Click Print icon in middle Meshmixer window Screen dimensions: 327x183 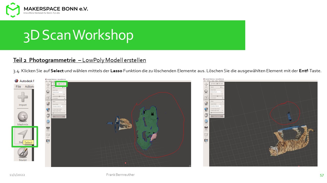click(48, 141)
